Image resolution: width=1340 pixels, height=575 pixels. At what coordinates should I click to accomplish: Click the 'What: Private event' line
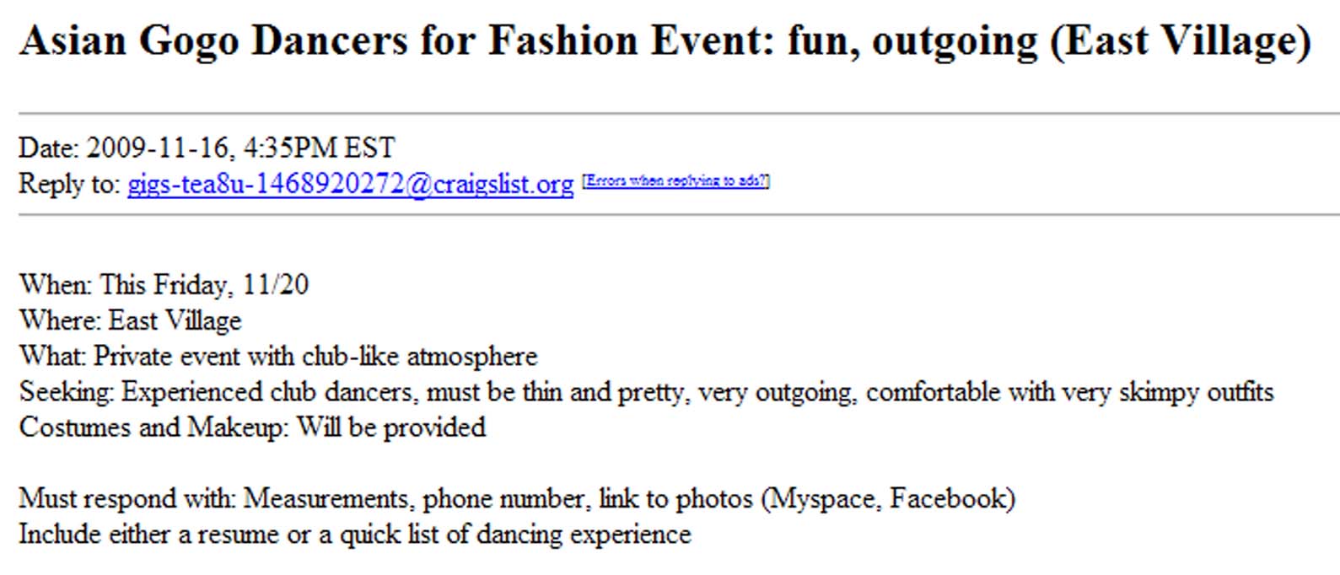[277, 357]
